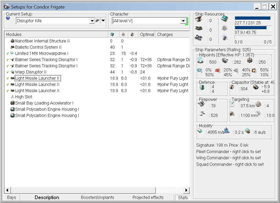Click the armor hitpoints icon
280x203 pixels.
[x=225, y=61]
